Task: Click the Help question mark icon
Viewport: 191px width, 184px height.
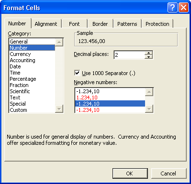Action: (x=172, y=8)
